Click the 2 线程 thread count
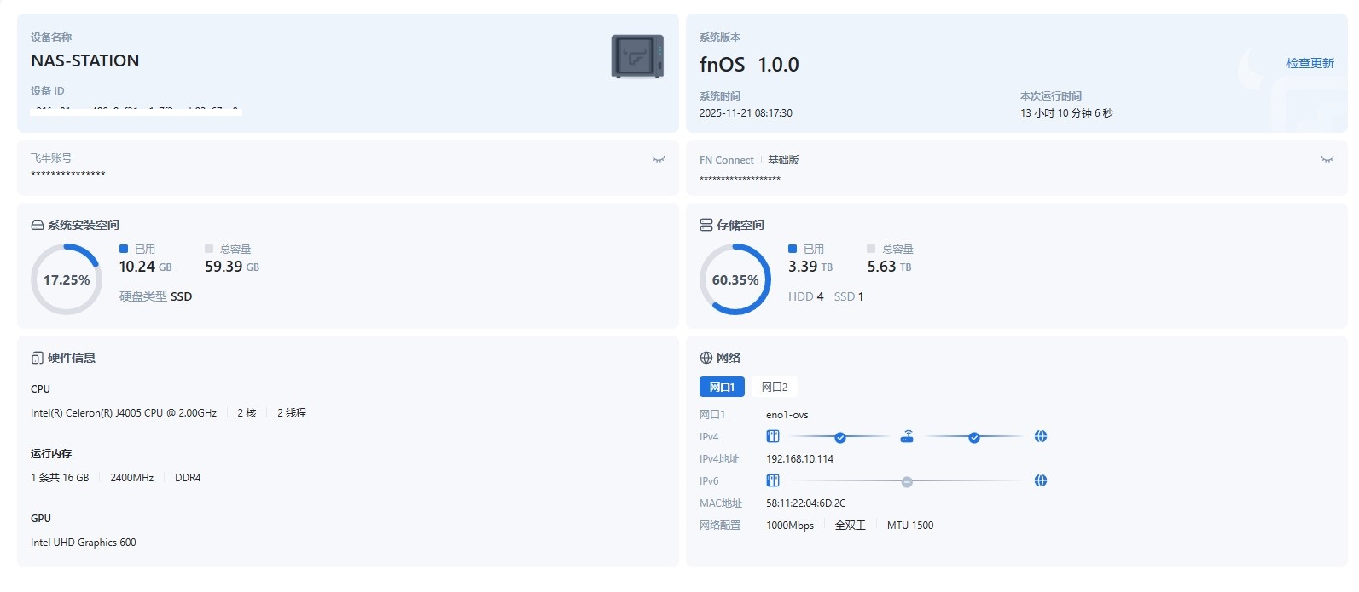This screenshot has width=1359, height=592. (292, 412)
